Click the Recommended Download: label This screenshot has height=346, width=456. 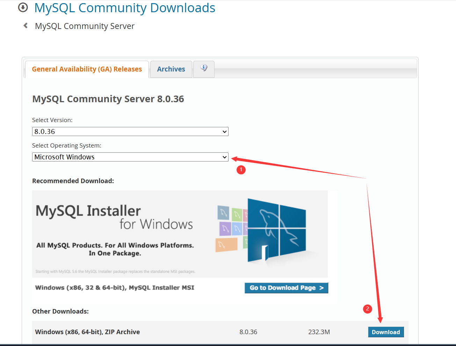(x=73, y=181)
